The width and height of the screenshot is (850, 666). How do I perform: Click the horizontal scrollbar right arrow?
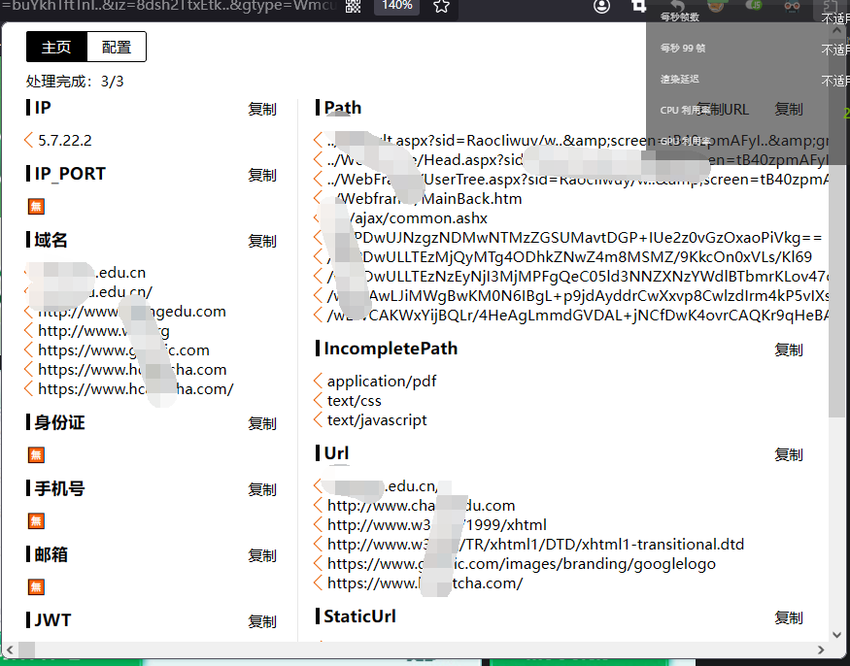tap(821, 649)
